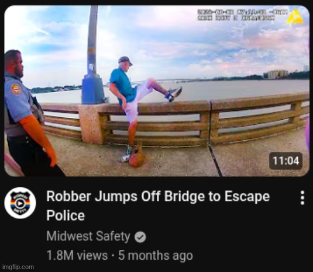Viewport: 313px width, 272px height.
Task: Click the verified checkmark badge
Action: 140,237
